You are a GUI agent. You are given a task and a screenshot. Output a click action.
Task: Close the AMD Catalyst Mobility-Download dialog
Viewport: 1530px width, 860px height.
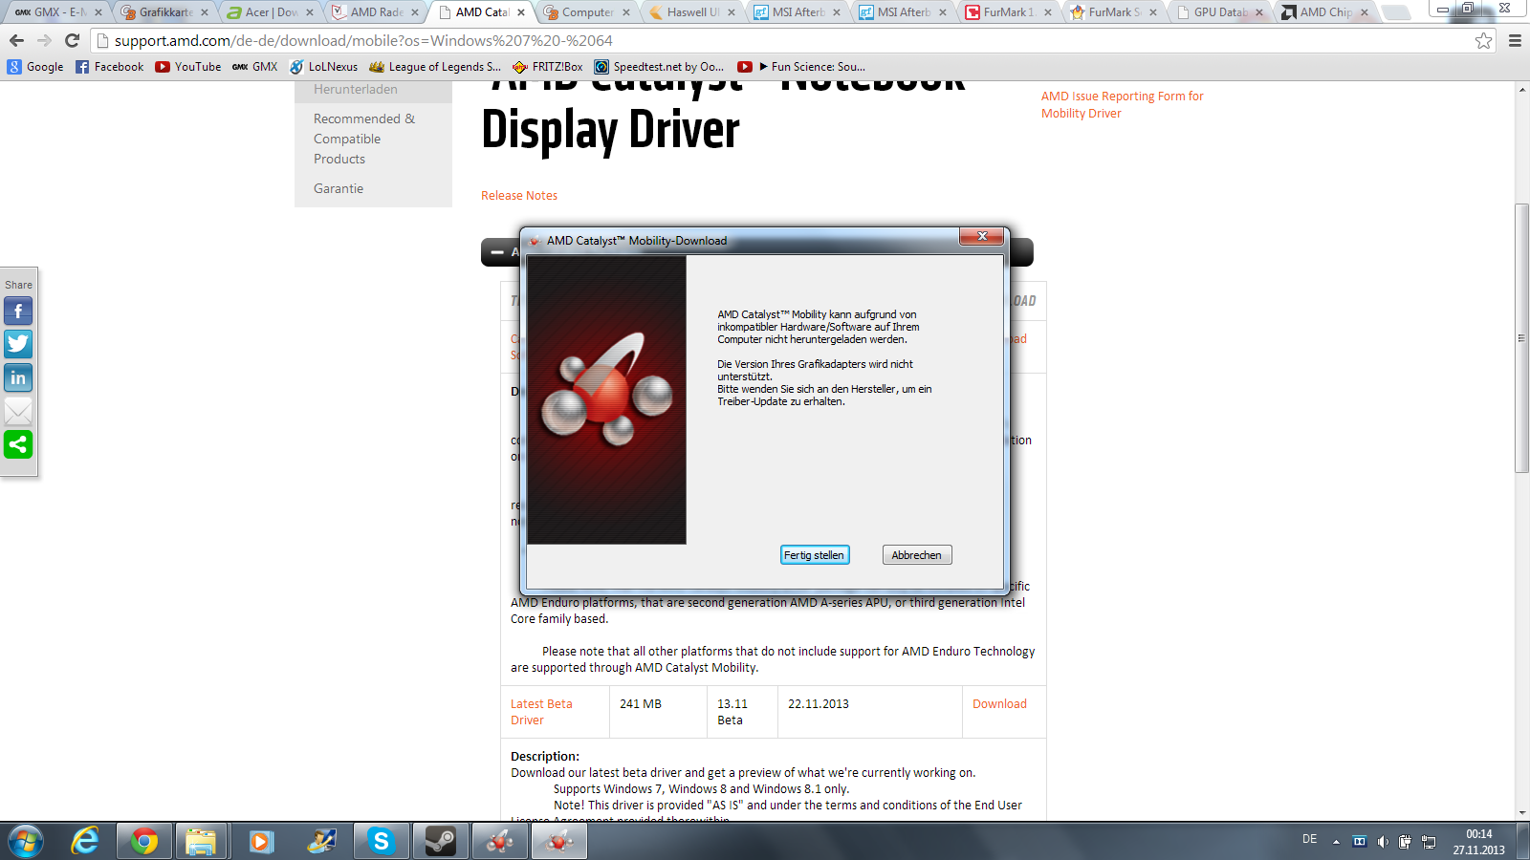[x=981, y=237]
